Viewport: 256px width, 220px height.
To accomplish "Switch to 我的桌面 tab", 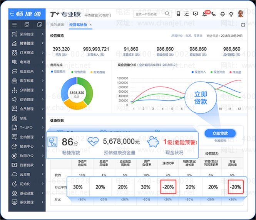I will tap(57, 25).
